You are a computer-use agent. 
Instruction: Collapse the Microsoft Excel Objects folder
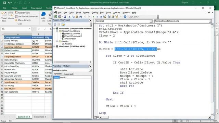pyautogui.click(x=57, y=31)
